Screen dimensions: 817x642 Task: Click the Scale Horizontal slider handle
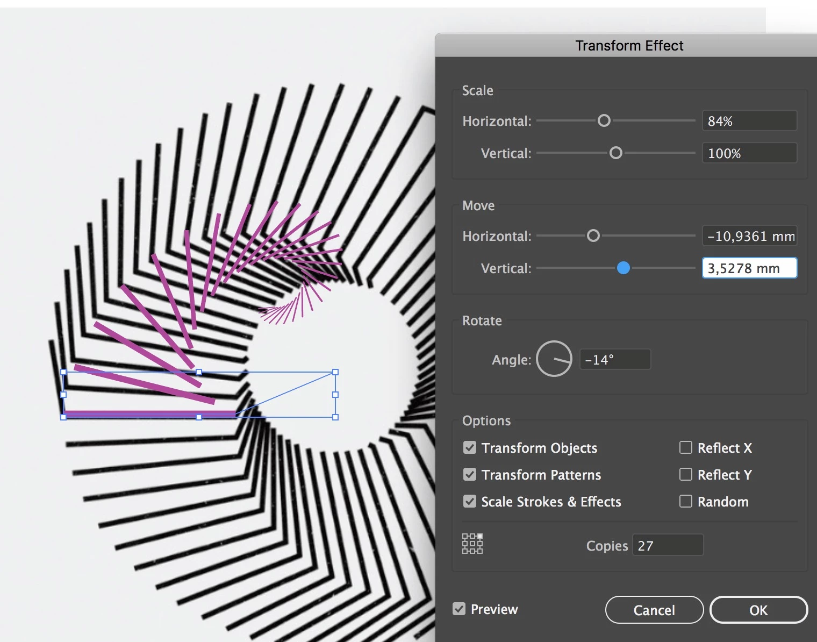click(x=604, y=120)
